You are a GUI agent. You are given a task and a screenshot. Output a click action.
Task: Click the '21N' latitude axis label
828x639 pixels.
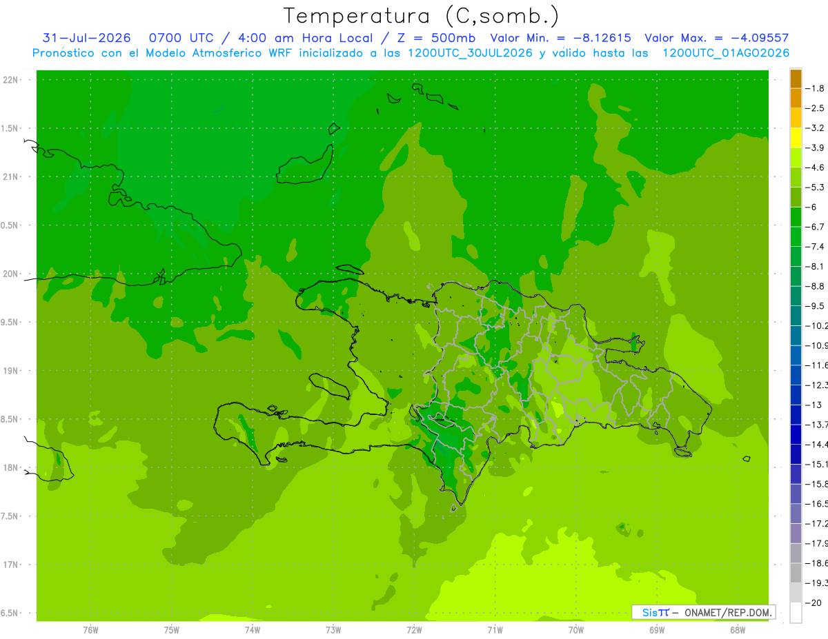(10, 177)
